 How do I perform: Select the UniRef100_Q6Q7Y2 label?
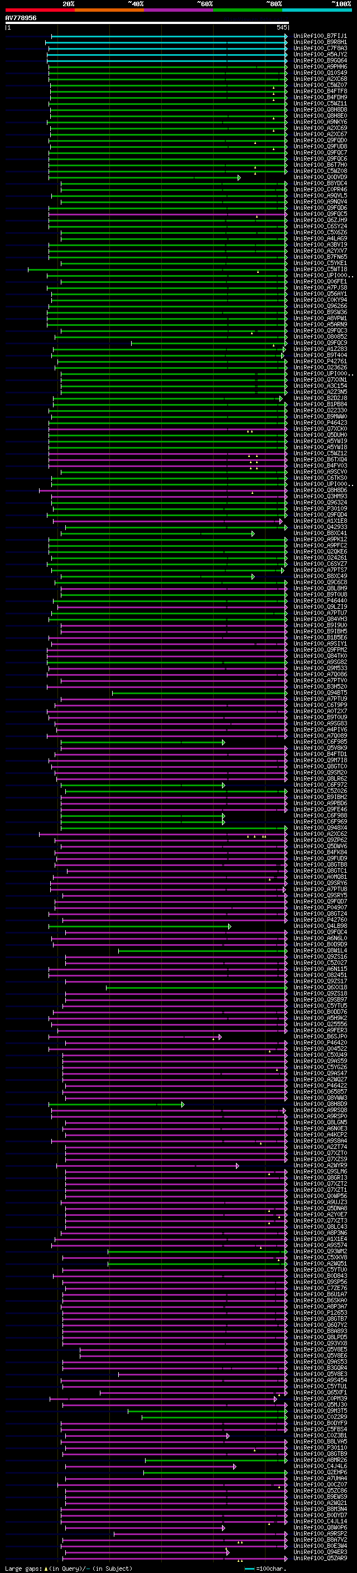(320, 1325)
